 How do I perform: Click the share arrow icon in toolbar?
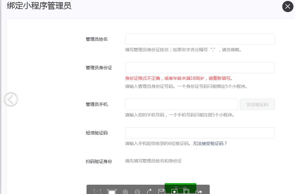click(x=199, y=192)
